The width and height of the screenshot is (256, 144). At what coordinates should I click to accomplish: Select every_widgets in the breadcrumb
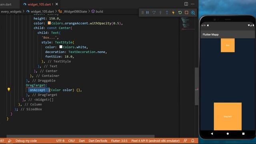pos(11,12)
